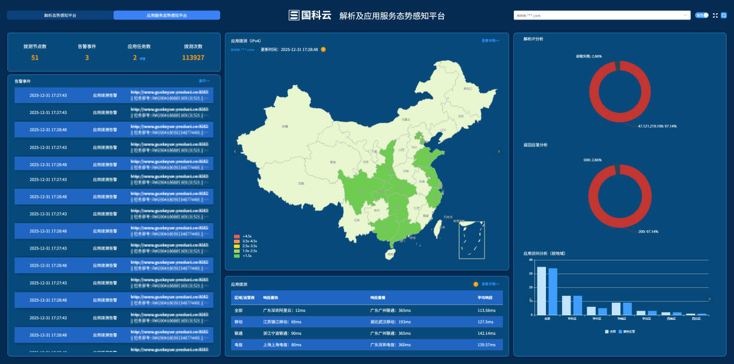
Task: Toggle 全部 legend item in the bar chart
Action: (x=610, y=331)
